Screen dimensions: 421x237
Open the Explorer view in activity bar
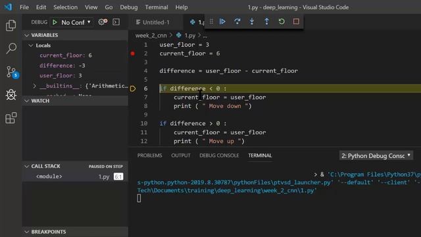(11, 26)
